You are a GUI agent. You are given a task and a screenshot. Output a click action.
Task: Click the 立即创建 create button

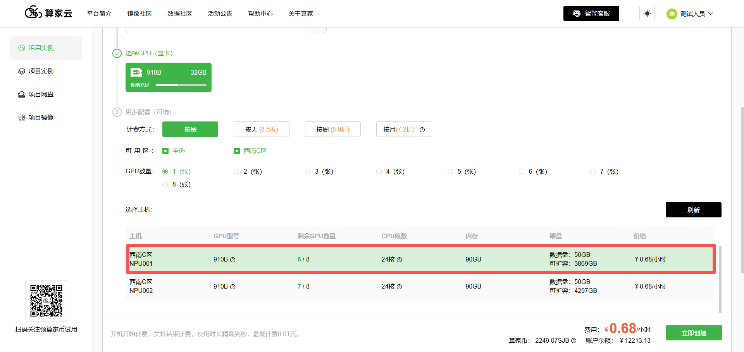[x=694, y=333]
